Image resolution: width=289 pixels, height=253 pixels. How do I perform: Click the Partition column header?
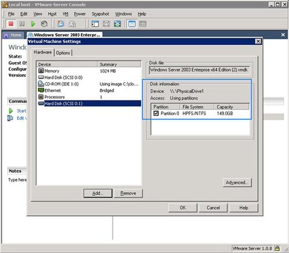pos(165,107)
